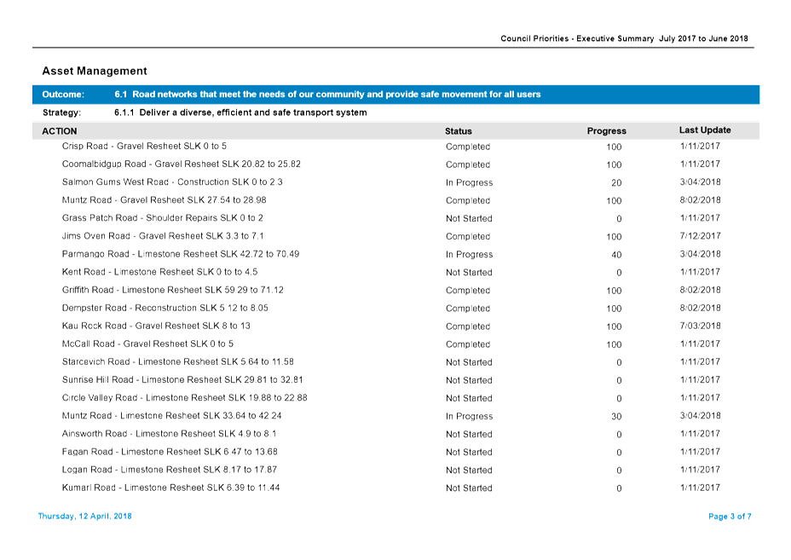Select McCall Road - Gravel Resheet row
This screenshot has height=560, width=791.
click(x=396, y=344)
